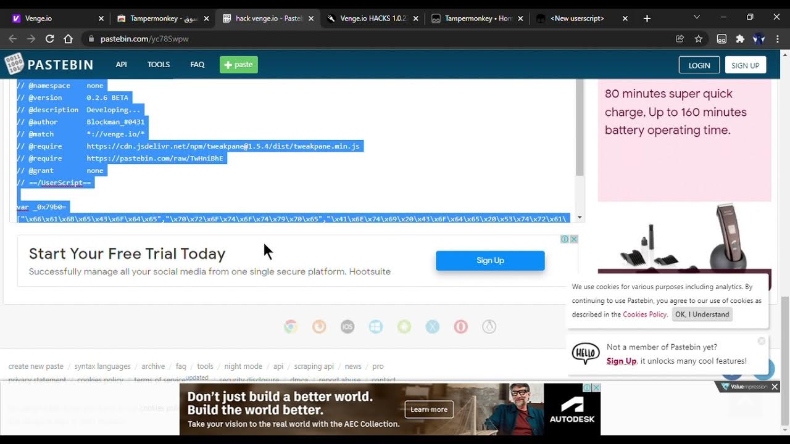Open the browser home page icon
Image resolution: width=790 pixels, height=444 pixels.
[x=68, y=39]
